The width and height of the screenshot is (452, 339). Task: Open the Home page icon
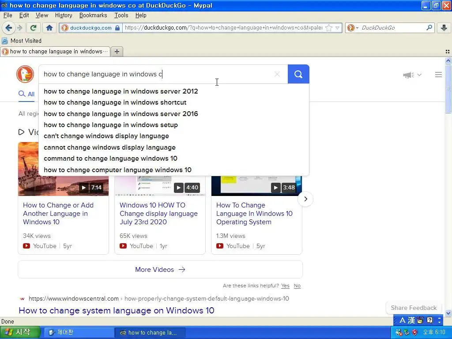(x=49, y=28)
